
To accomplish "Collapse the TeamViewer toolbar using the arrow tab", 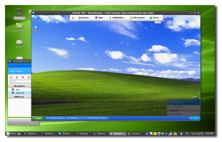I will click(159, 22).
